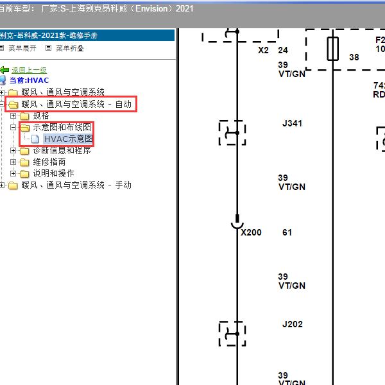This screenshot has width=385, height=385.
Task: Click 39 VT/GN wire label below J341
Action: tap(292, 182)
